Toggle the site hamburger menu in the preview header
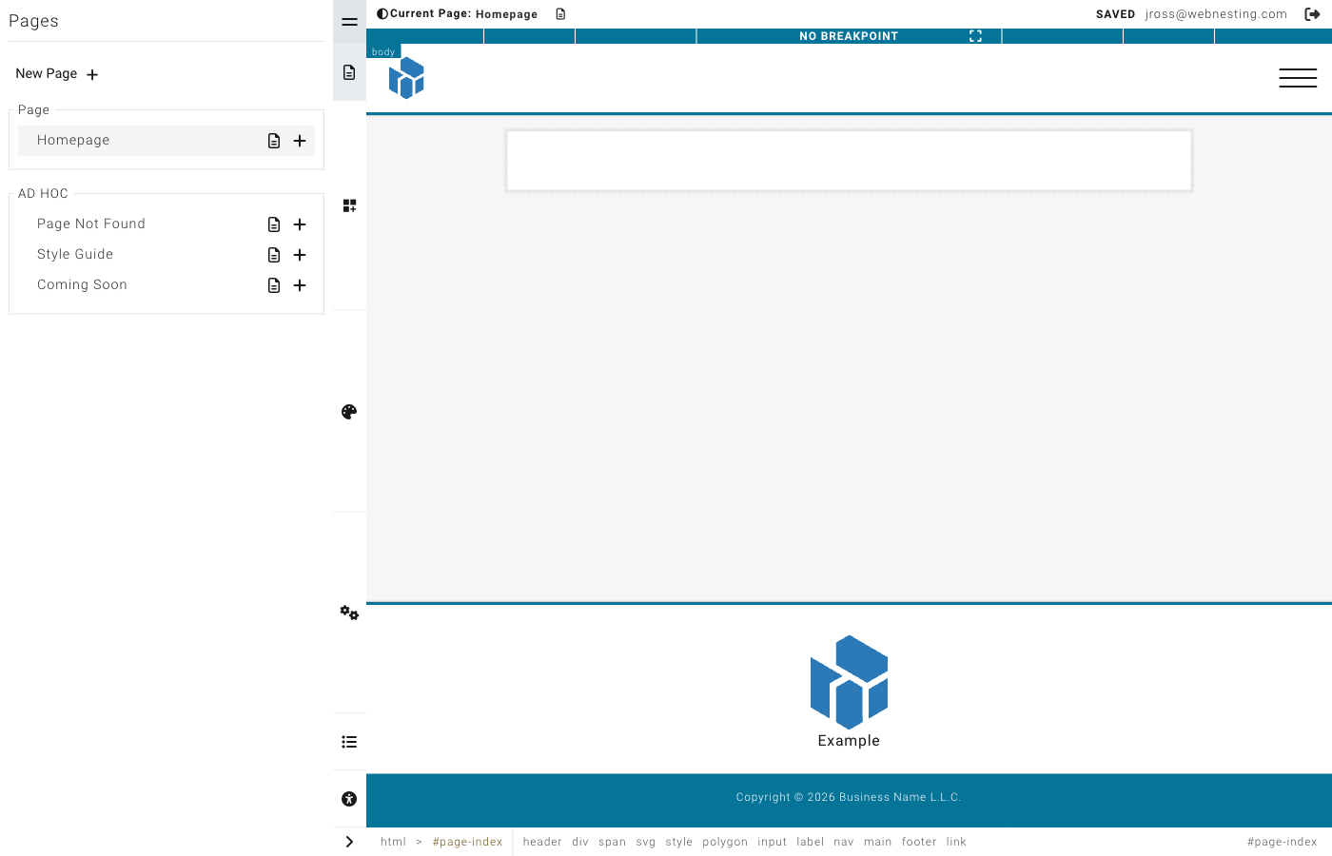1332x856 pixels. tap(1298, 78)
